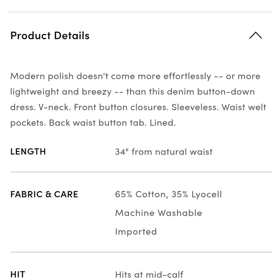Select the Hits at mid-calf text
Screen dimensions: 280x280
pyautogui.click(x=149, y=274)
